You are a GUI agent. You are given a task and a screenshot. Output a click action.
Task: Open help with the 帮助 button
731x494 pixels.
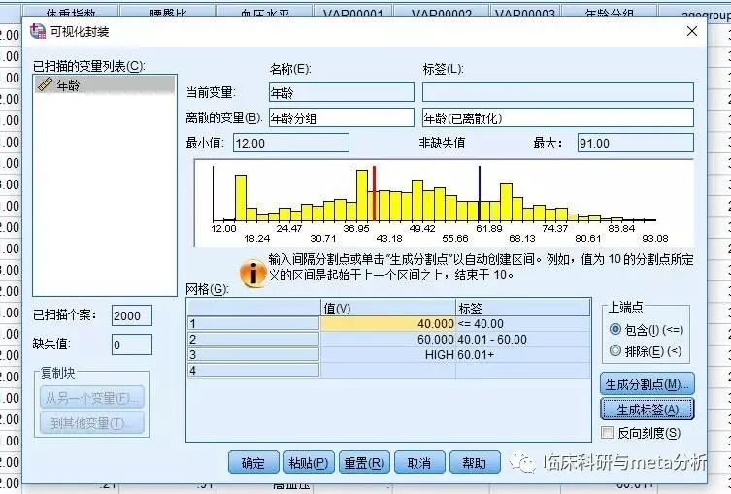(x=475, y=462)
